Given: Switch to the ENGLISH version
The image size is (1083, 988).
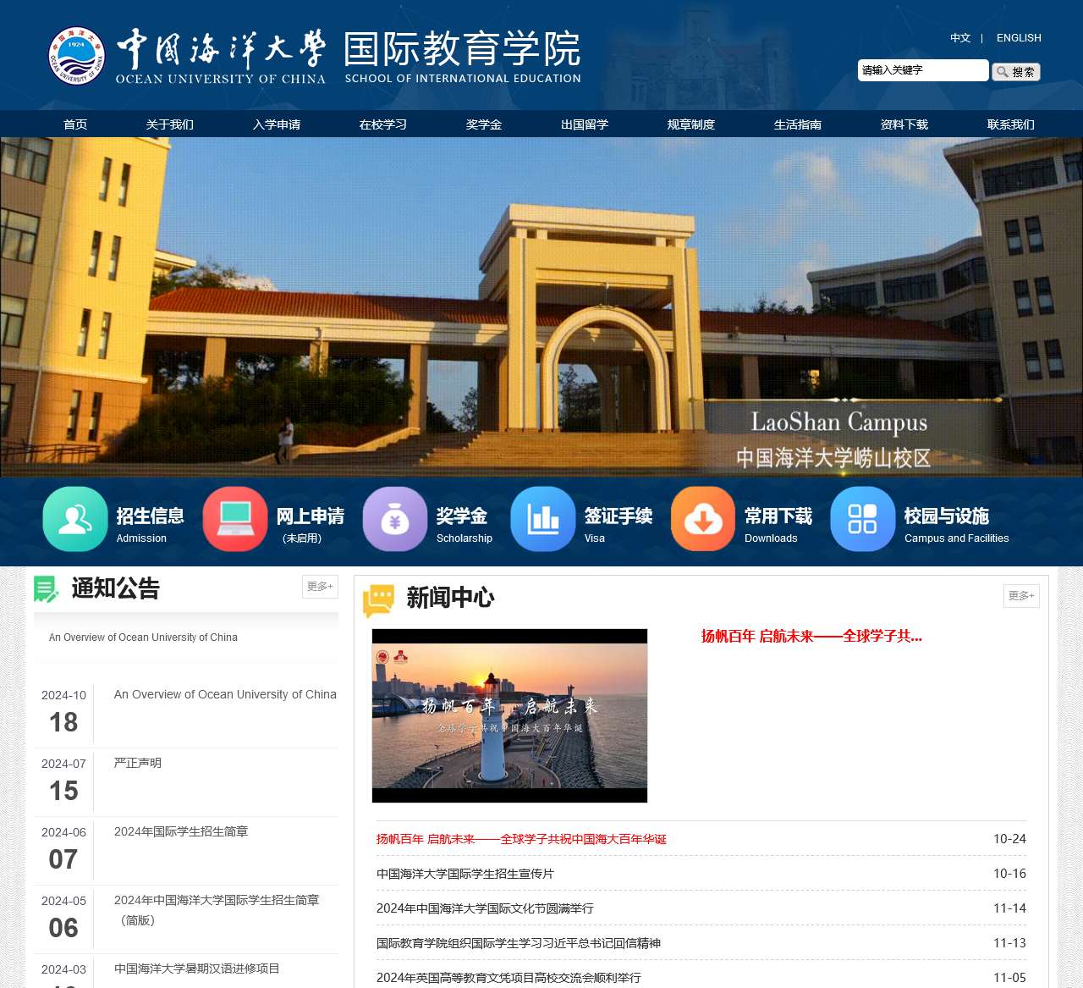Looking at the screenshot, I should coord(1019,37).
